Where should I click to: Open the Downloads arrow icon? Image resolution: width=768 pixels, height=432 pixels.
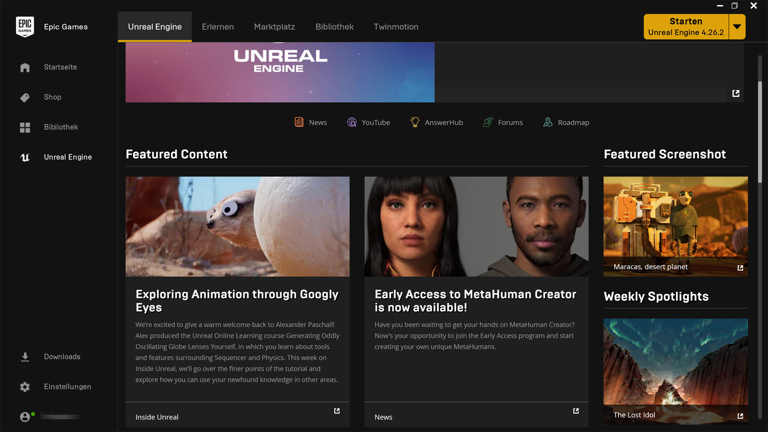pyautogui.click(x=25, y=357)
